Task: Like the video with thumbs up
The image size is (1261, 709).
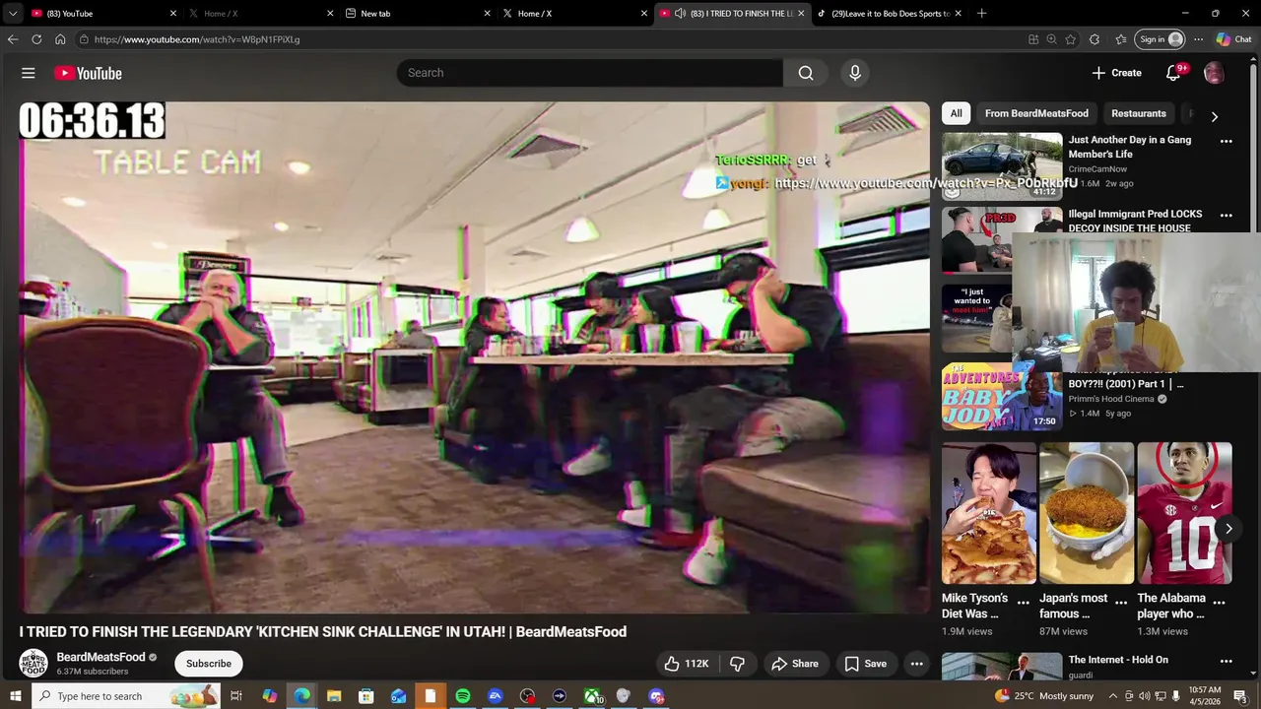Action: [x=687, y=664]
